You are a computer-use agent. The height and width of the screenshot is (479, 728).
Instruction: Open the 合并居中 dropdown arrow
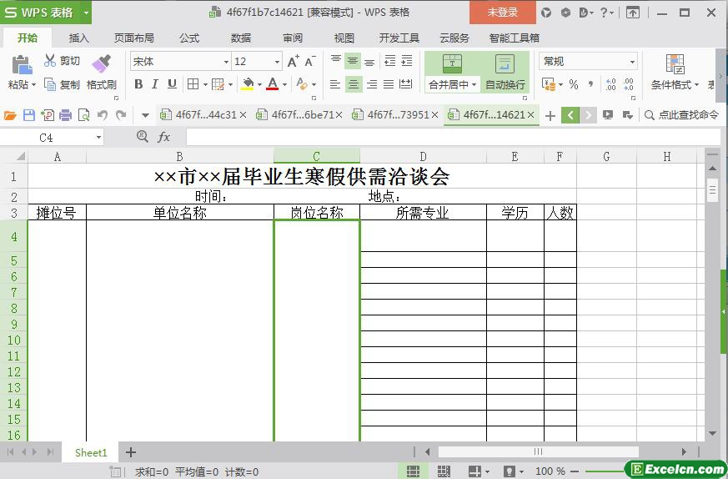click(x=474, y=84)
